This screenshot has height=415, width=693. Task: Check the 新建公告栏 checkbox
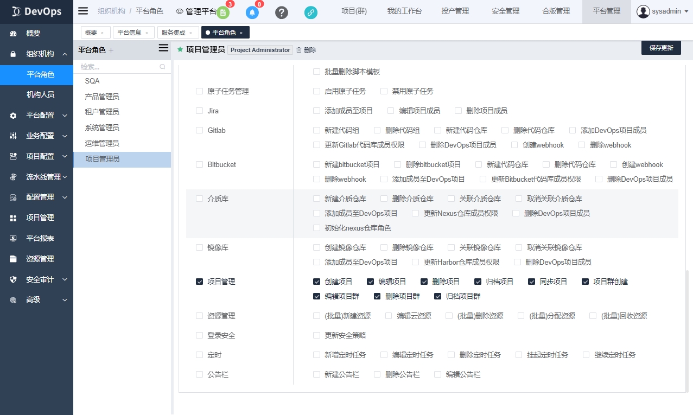[316, 374]
